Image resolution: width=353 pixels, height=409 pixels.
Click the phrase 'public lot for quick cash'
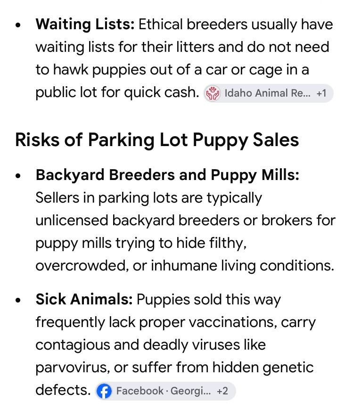pos(117,93)
